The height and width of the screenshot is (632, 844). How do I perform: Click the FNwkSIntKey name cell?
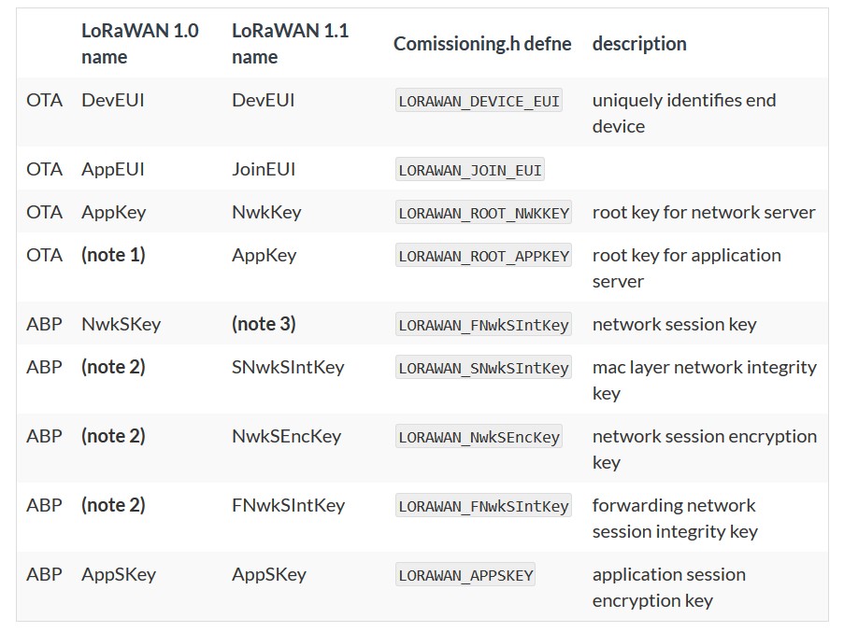click(289, 505)
